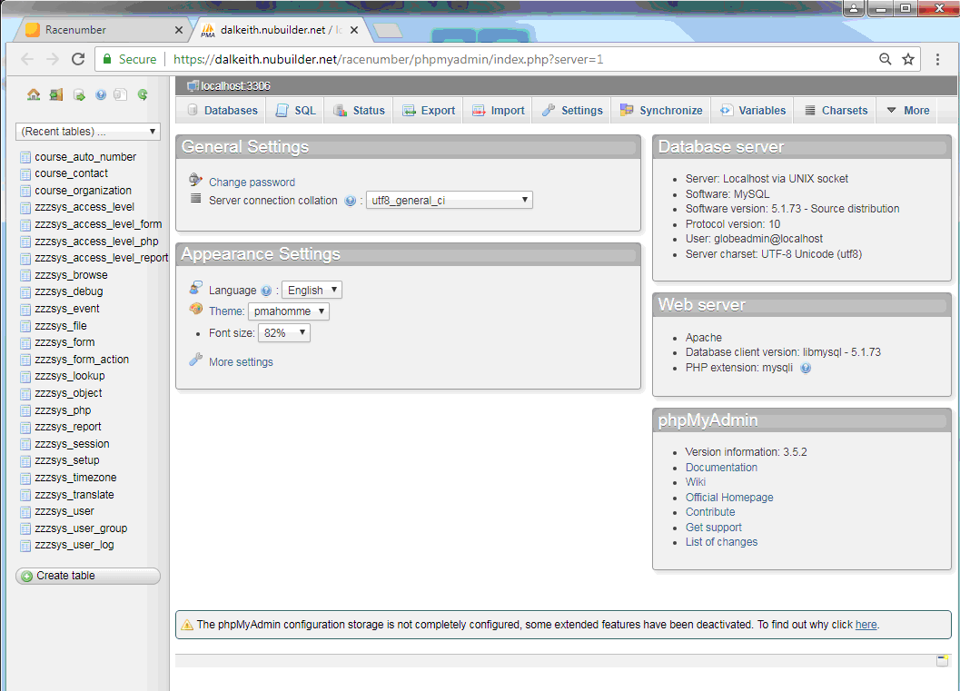Click the zoom magnifier icon in address bar
960x691 pixels.
tap(886, 59)
